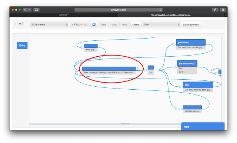Click the arrowhead entering the gte1000000 node

click(x=174, y=44)
